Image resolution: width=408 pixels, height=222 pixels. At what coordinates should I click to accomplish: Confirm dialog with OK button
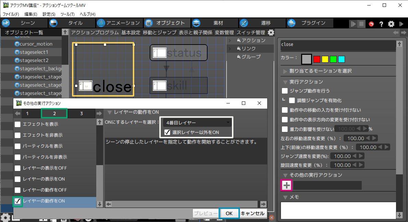(229, 213)
